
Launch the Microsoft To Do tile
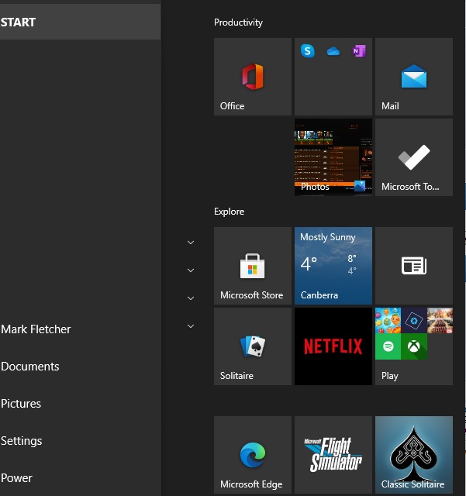click(414, 157)
